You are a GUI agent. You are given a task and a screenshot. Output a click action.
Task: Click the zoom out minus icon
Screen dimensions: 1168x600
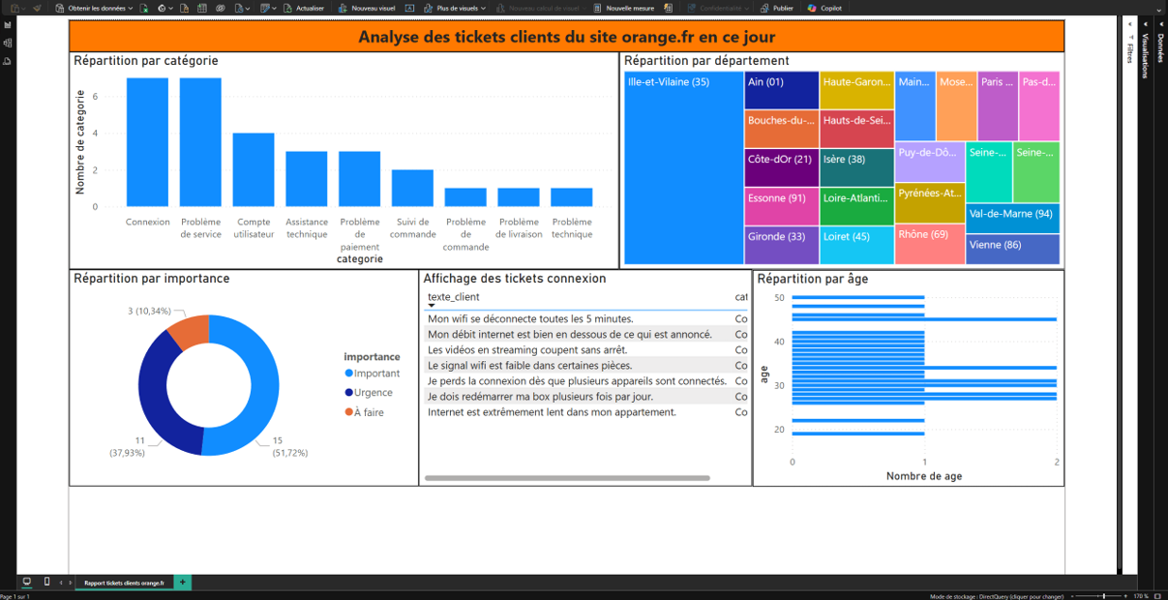tap(1072, 596)
